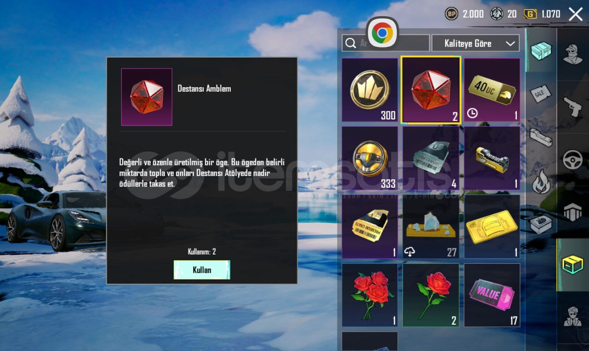Select the gold steering wheel token
The width and height of the screenshot is (589, 351).
click(370, 158)
